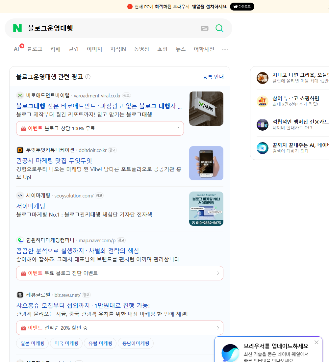The image size is (329, 362).
Task: Click the 광고 badge next to doitdoit.co.kr
Action: tap(112, 150)
